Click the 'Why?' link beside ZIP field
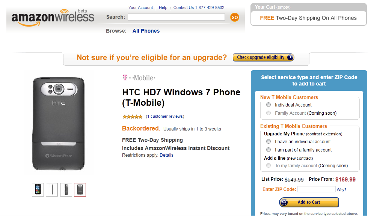The image size is (368, 216). click(x=341, y=190)
